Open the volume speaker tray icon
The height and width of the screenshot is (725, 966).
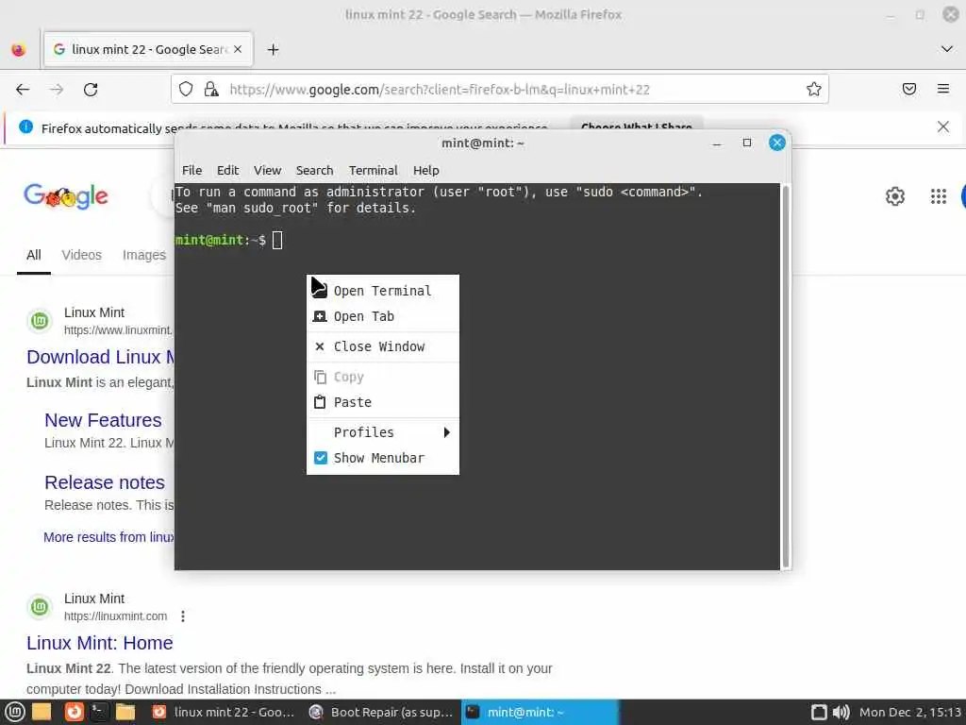[841, 712]
